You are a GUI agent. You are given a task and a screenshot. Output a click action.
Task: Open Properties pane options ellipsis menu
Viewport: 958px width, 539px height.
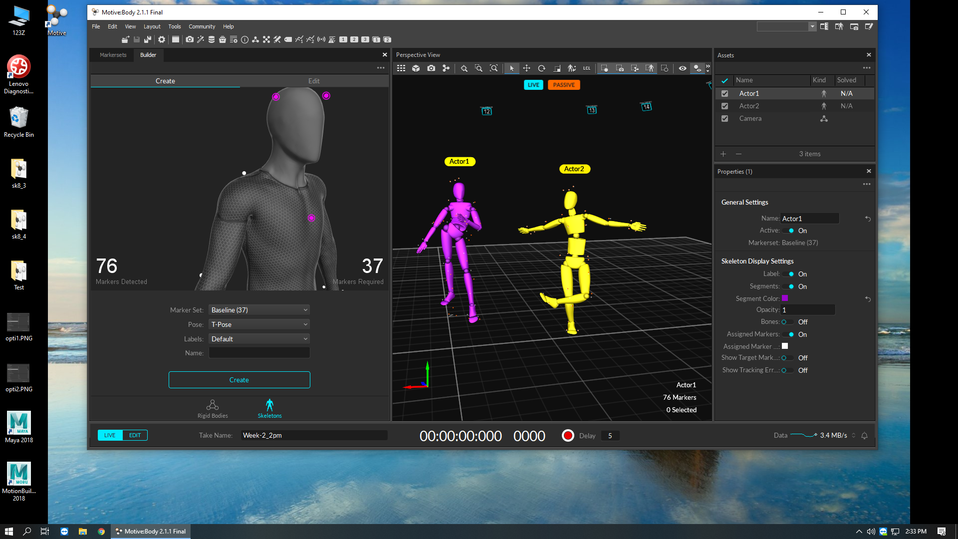tap(867, 184)
